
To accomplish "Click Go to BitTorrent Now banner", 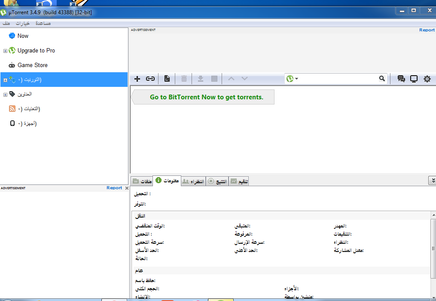I will click(203, 97).
